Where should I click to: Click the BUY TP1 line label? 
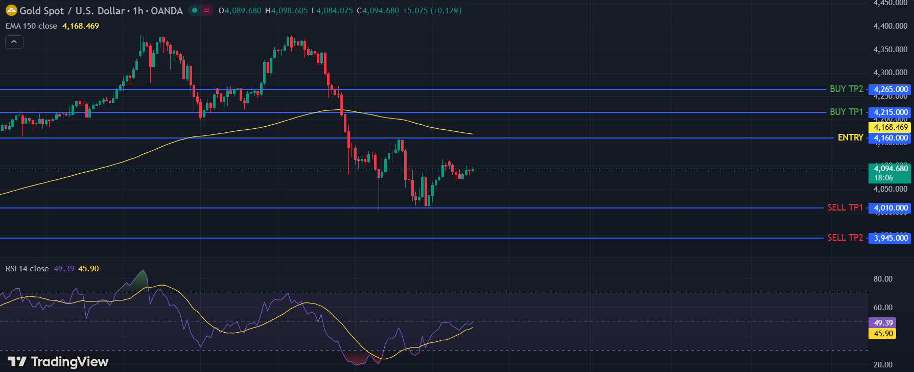point(846,112)
